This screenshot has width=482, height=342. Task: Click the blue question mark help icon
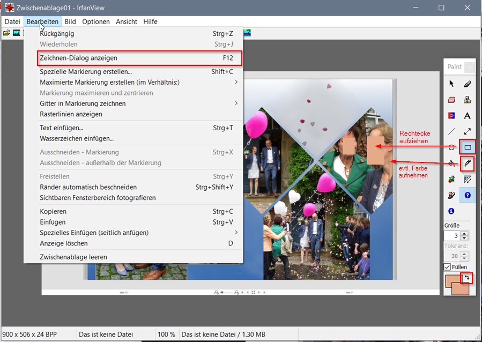tap(467, 195)
